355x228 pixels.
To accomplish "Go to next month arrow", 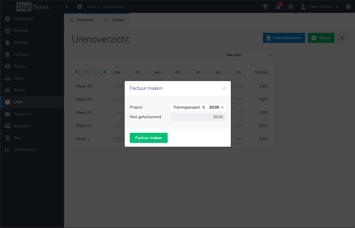I will [x=105, y=72].
